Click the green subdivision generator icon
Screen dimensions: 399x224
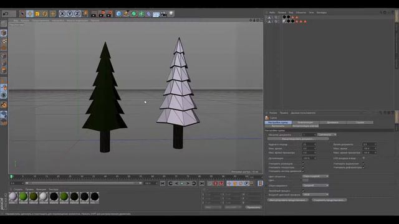point(133,14)
